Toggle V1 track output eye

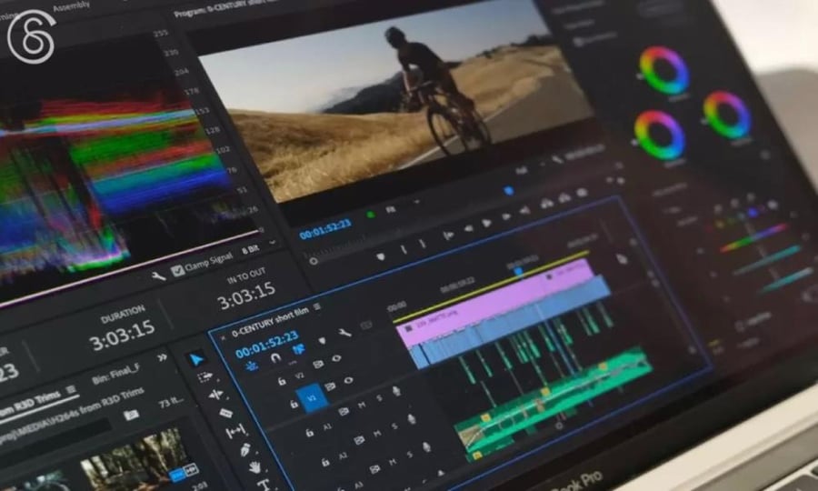[x=348, y=380]
